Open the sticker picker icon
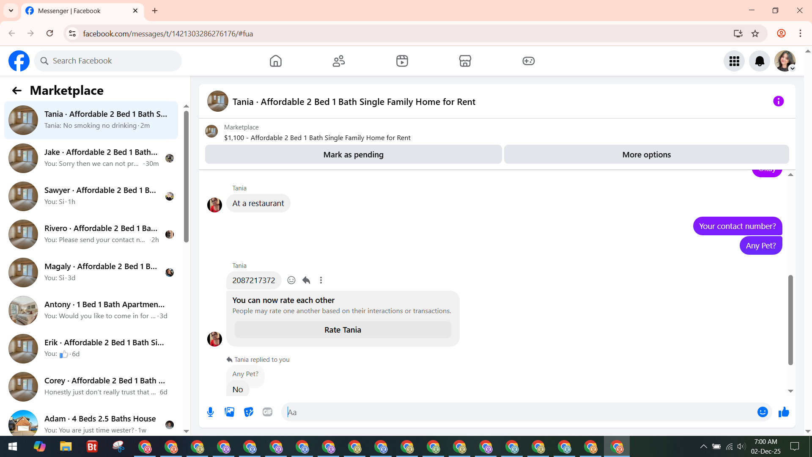Screen dimensions: 812x457 [249, 412]
